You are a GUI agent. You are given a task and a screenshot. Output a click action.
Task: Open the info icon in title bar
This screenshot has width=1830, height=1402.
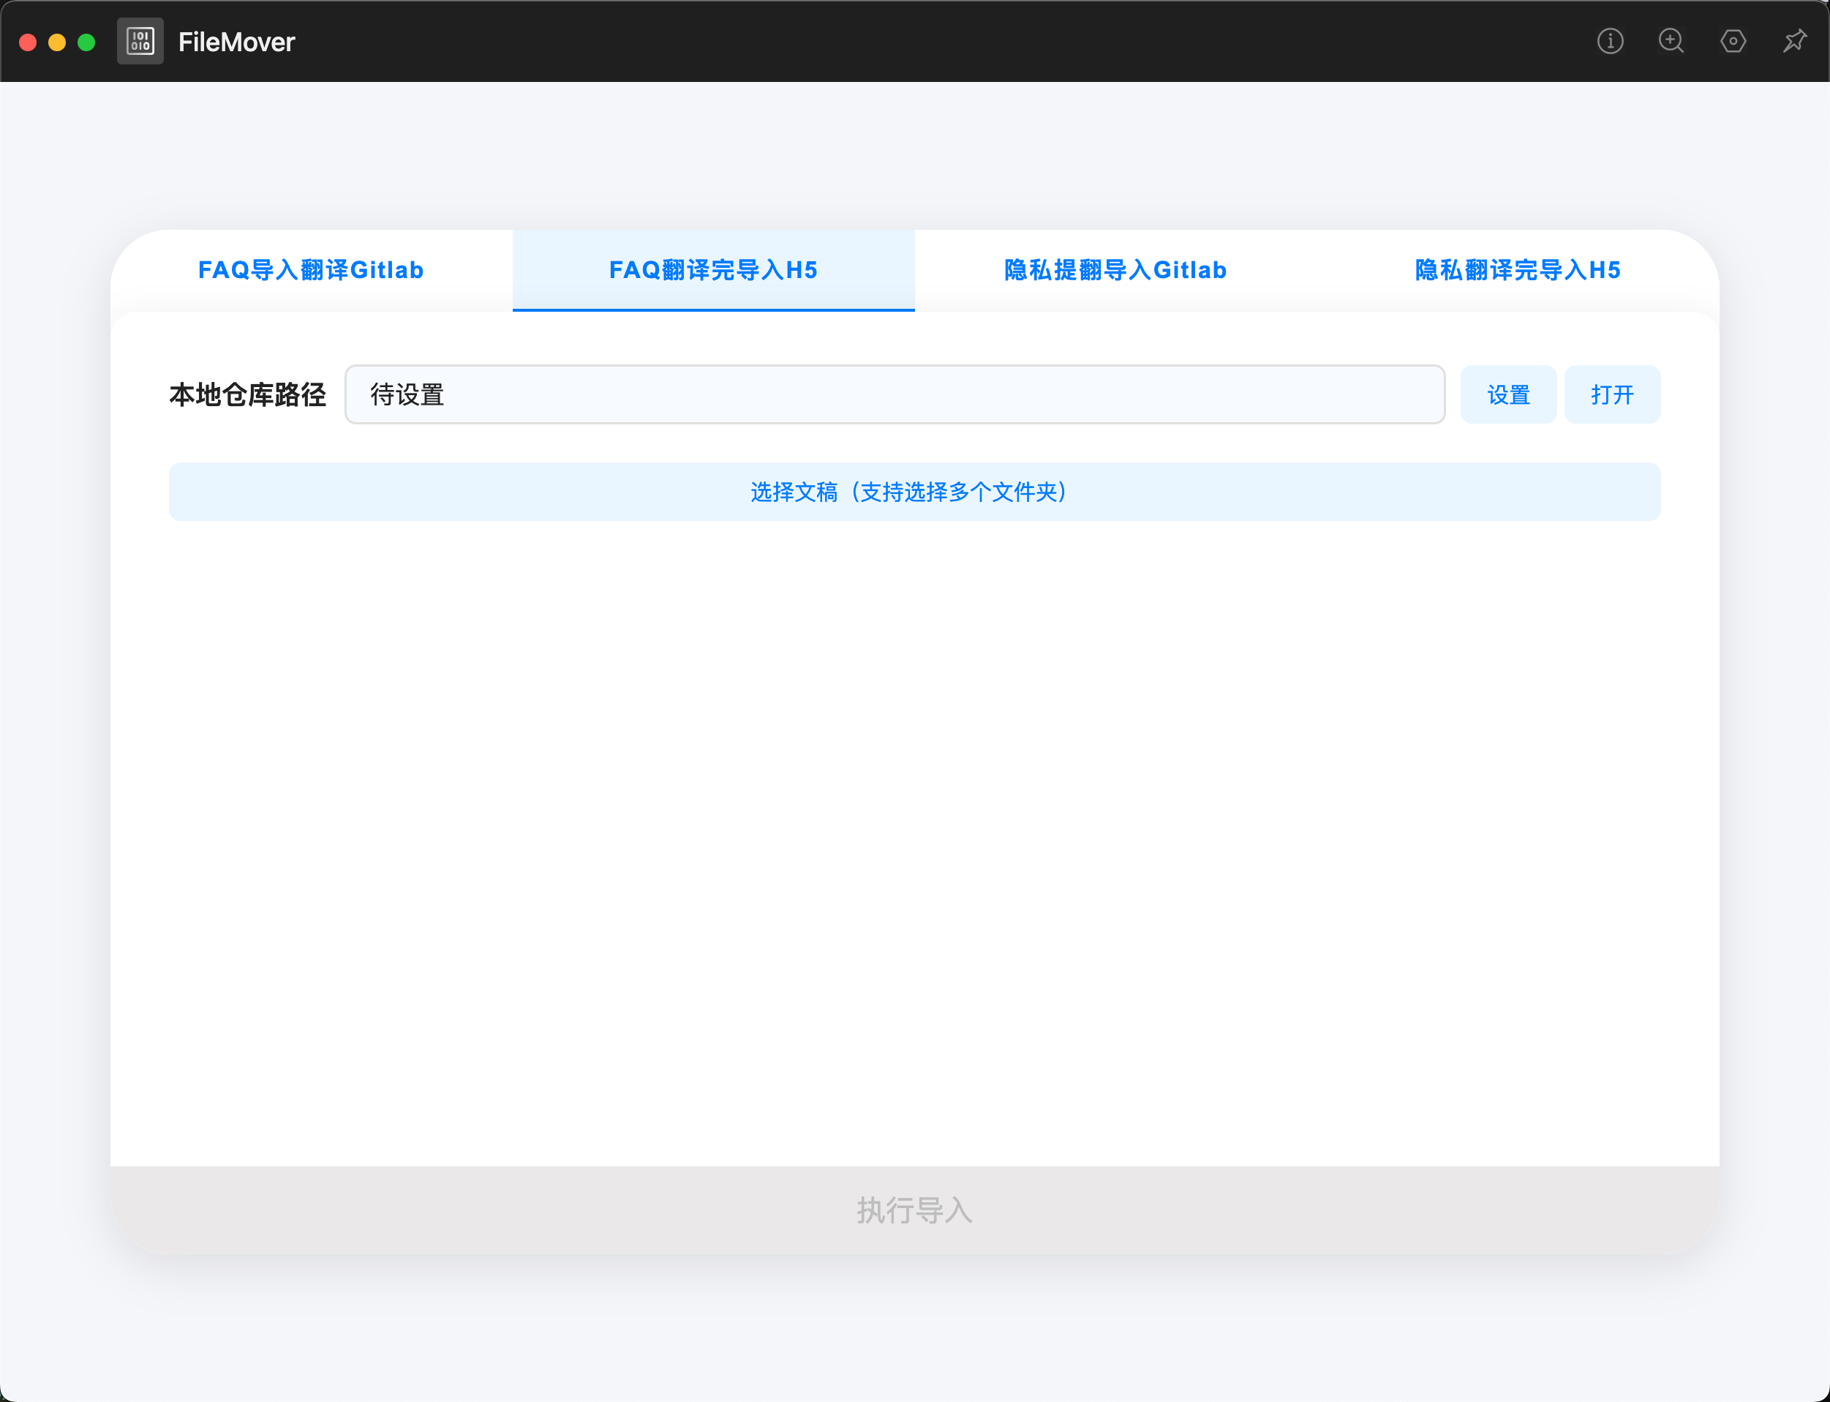[1610, 41]
